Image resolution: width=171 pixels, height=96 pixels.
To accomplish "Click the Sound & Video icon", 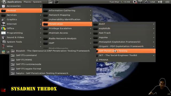I will (3, 37).
